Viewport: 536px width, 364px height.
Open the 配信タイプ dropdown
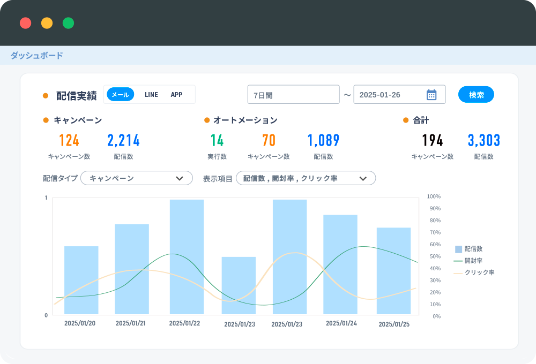click(x=137, y=178)
